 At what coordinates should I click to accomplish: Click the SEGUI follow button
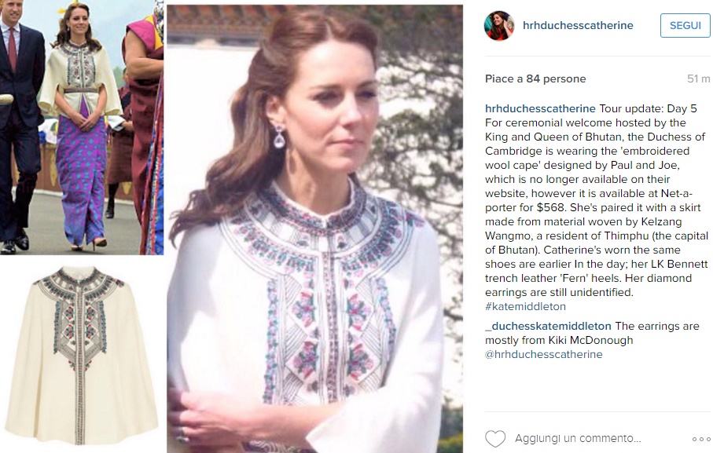685,25
